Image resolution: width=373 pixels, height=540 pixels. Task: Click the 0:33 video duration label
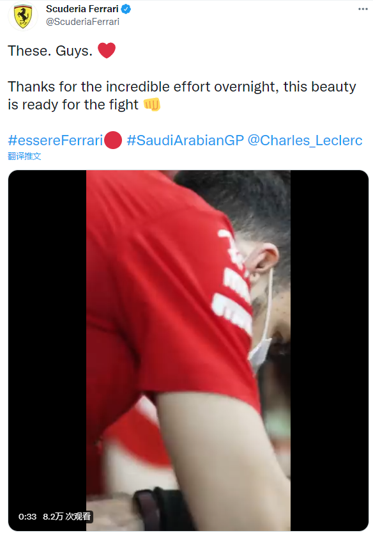[x=27, y=516]
